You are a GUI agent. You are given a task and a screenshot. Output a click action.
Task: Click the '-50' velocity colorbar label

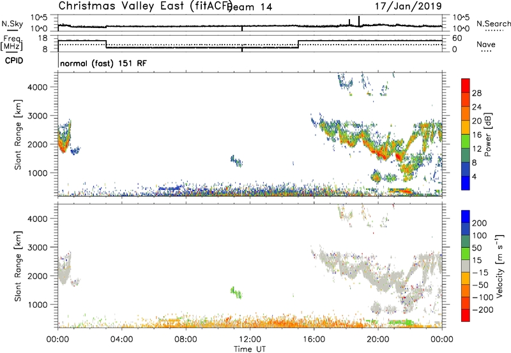(480, 285)
